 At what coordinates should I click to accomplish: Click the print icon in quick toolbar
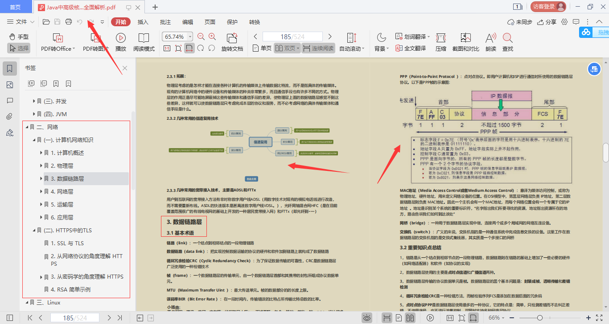[x=68, y=22]
